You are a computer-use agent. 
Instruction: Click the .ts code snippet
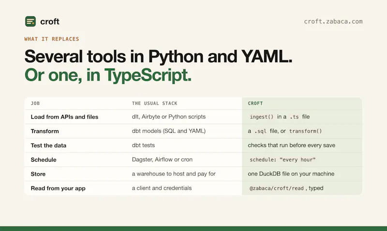[294, 117]
